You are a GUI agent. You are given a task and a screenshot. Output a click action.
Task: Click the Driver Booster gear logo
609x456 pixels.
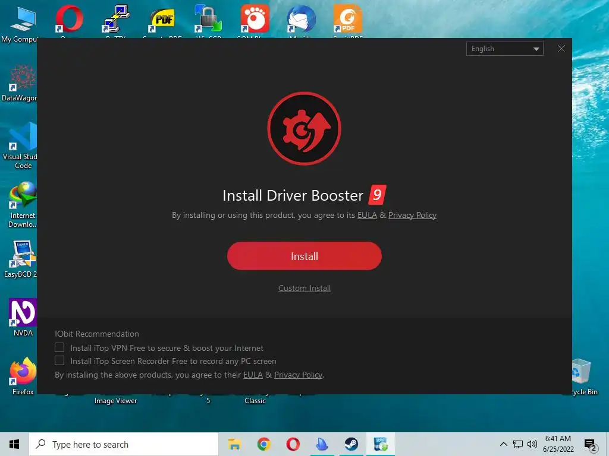click(x=304, y=128)
